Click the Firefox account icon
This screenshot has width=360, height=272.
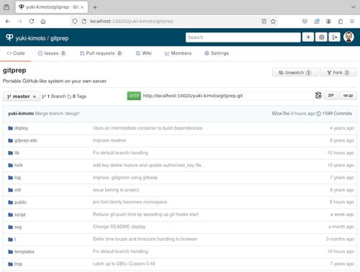(x=328, y=22)
